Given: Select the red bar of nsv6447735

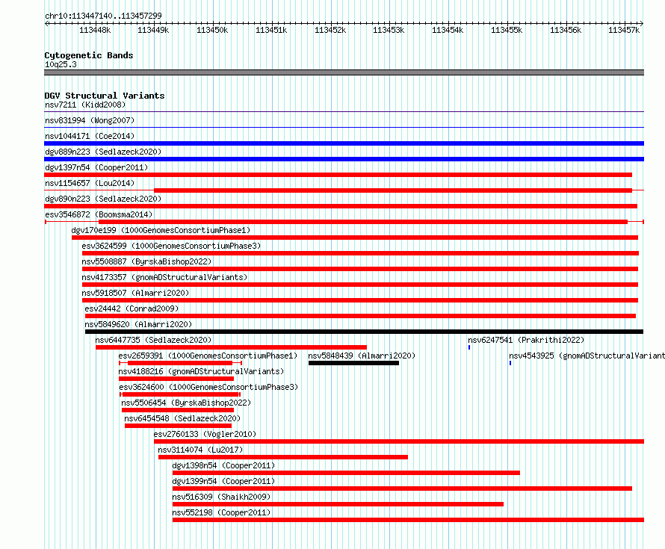Looking at the screenshot, I should (x=231, y=347).
